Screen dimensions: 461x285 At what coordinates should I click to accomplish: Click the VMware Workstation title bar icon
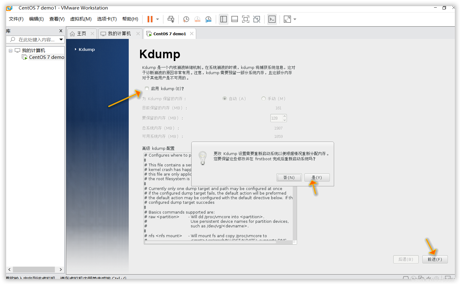(x=9, y=8)
